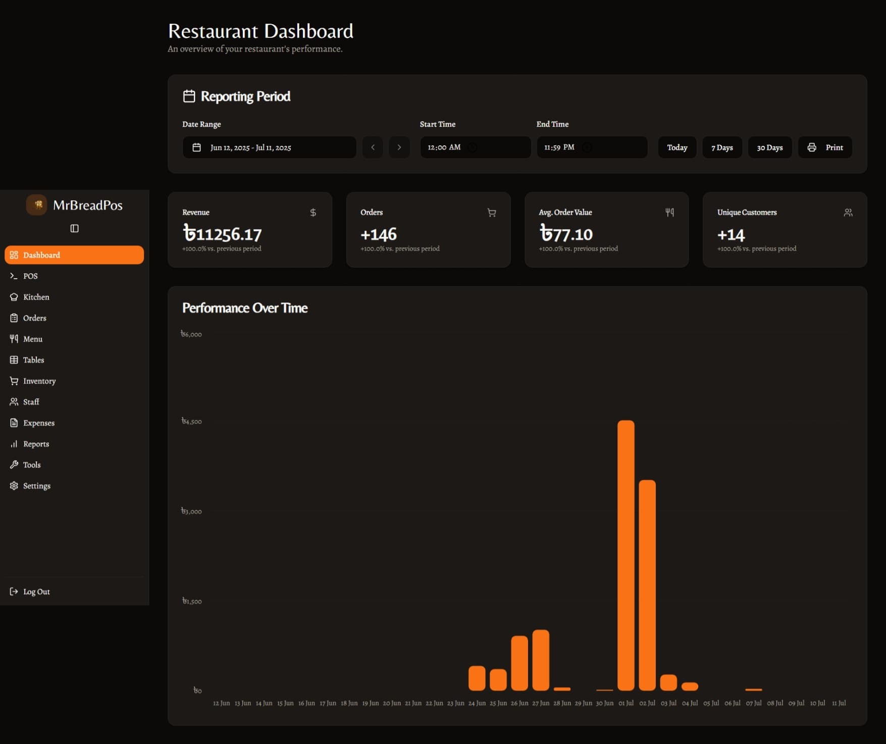Click the calendar icon in Date Range field
The width and height of the screenshot is (886, 744).
point(196,147)
